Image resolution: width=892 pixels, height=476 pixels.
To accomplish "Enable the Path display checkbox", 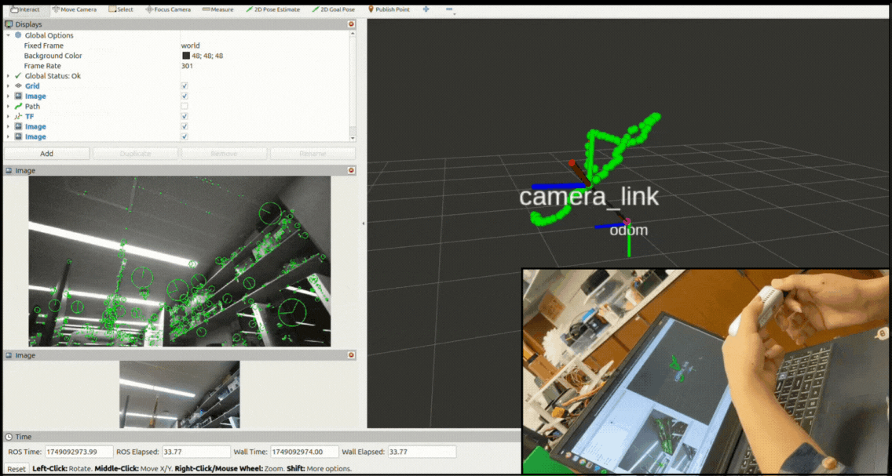I will coord(185,106).
